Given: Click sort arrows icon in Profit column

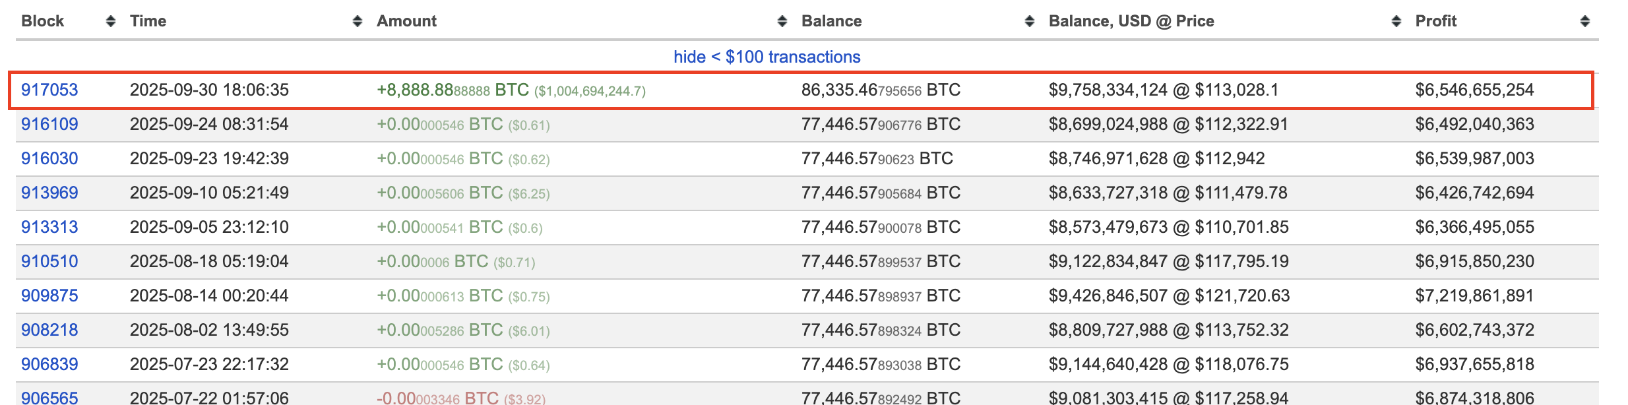Looking at the screenshot, I should tap(1585, 21).
